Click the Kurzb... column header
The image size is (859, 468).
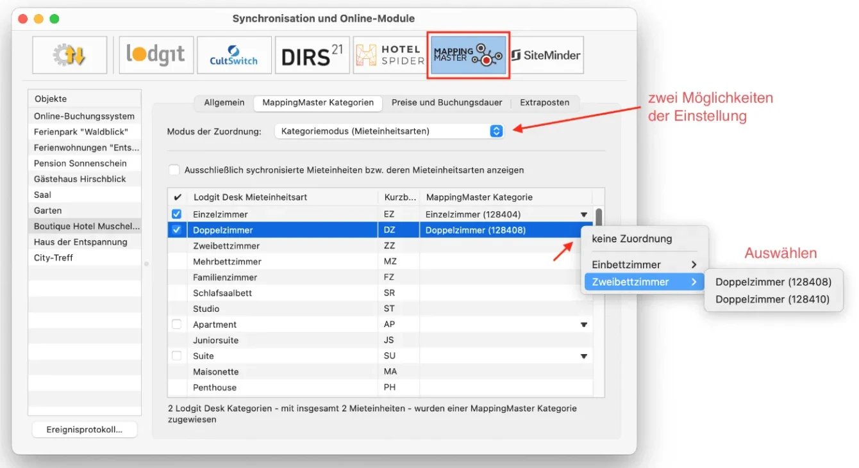[x=399, y=197]
